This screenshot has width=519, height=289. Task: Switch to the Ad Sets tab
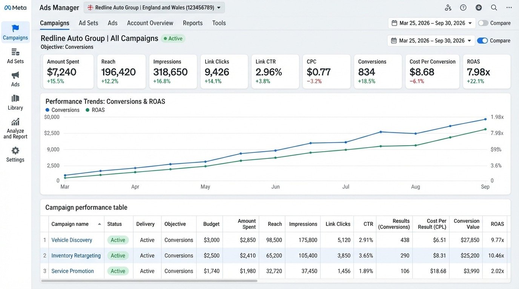(88, 23)
